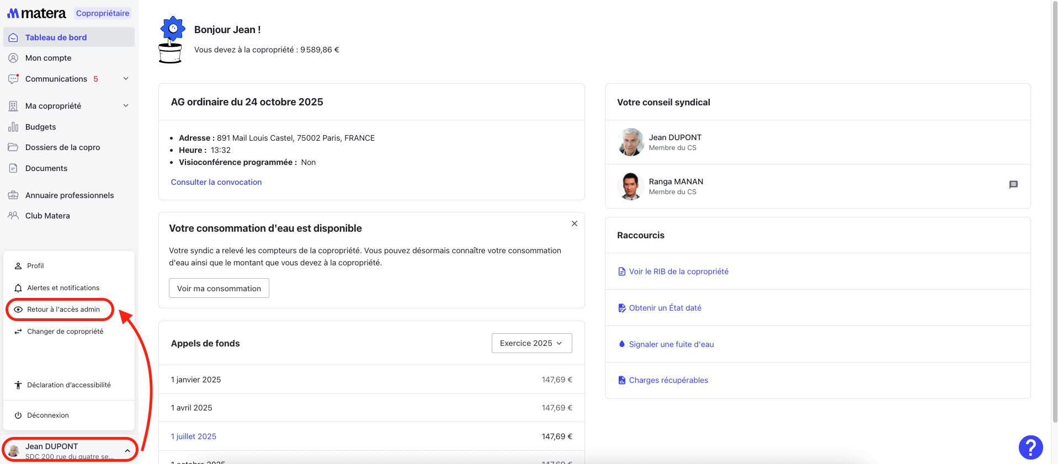The width and height of the screenshot is (1058, 464).
Task: Open the Consulter la convocation link
Action: 216,182
